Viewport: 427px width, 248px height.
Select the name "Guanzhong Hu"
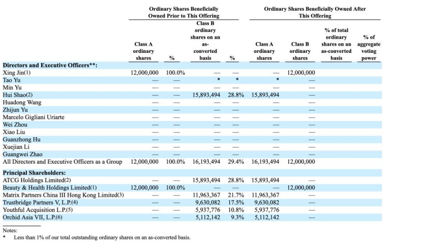pyautogui.click(x=21, y=139)
